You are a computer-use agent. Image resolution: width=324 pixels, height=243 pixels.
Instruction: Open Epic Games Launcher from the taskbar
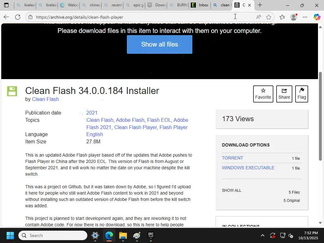pos(151,235)
